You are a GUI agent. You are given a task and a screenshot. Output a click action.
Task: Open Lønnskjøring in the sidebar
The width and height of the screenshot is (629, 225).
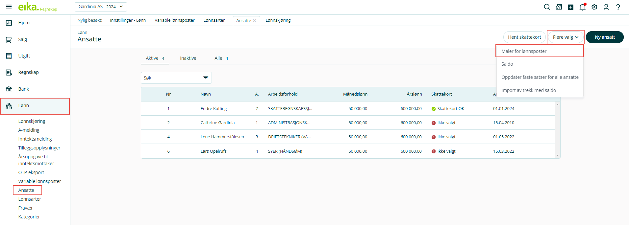(x=32, y=121)
